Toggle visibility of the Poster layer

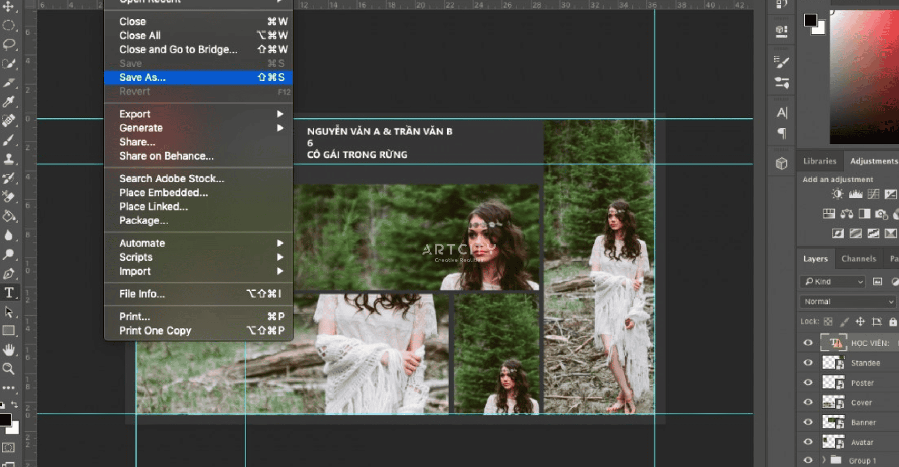(808, 382)
